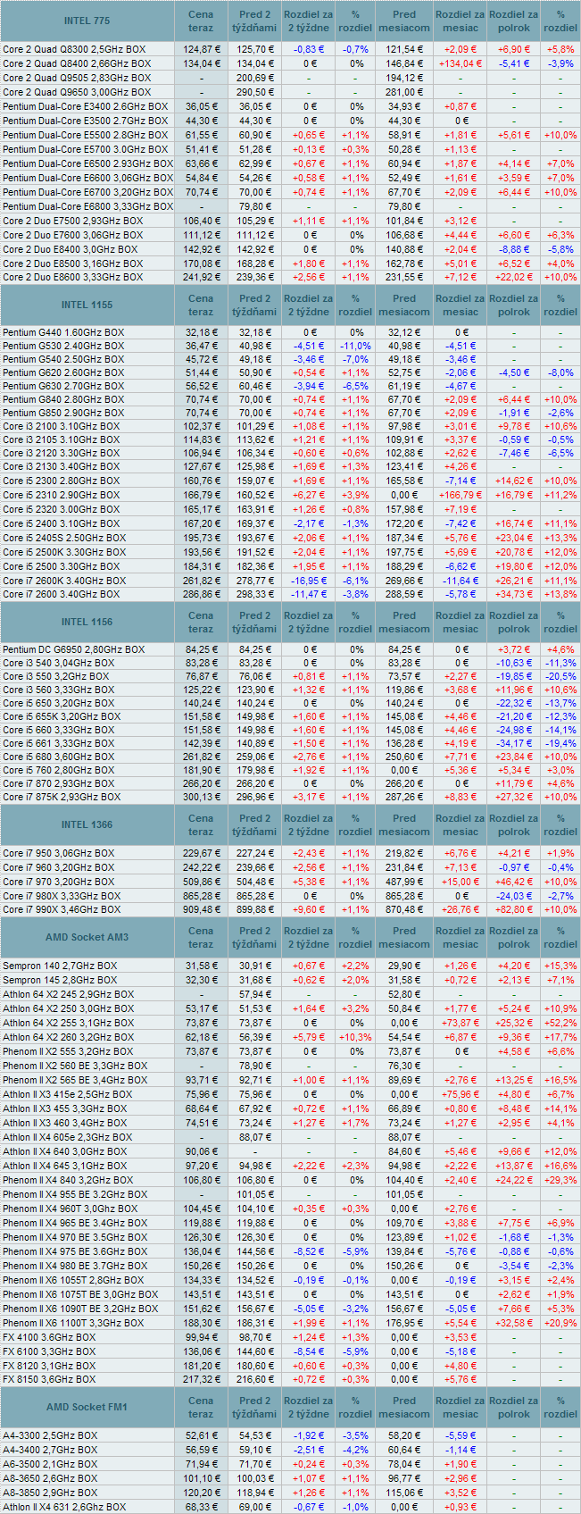581x1514 pixels.
Task: Select row "Core i5 655K 3,20GHz BOX"
Action: click(290, 716)
